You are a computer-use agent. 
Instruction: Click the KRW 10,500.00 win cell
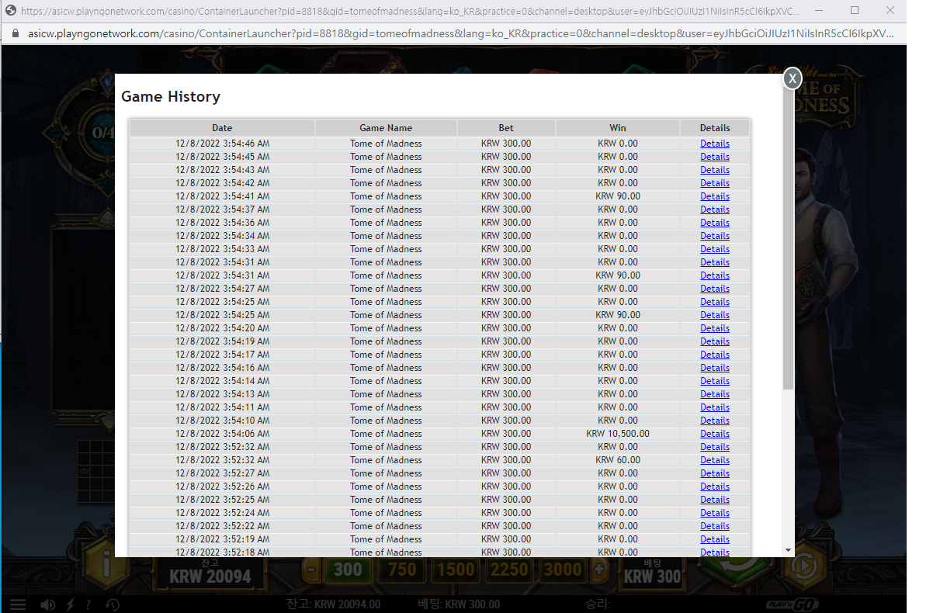[x=618, y=434]
